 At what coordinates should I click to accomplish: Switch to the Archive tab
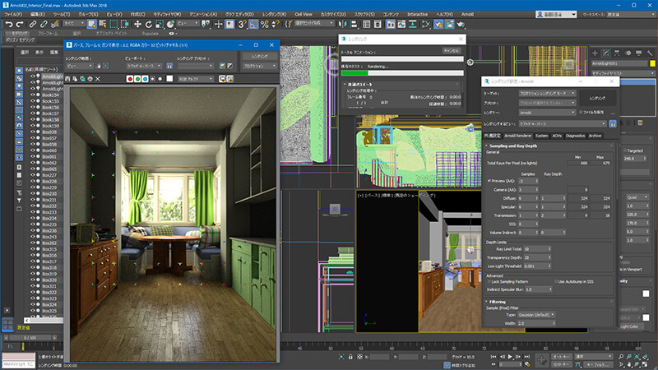point(595,136)
